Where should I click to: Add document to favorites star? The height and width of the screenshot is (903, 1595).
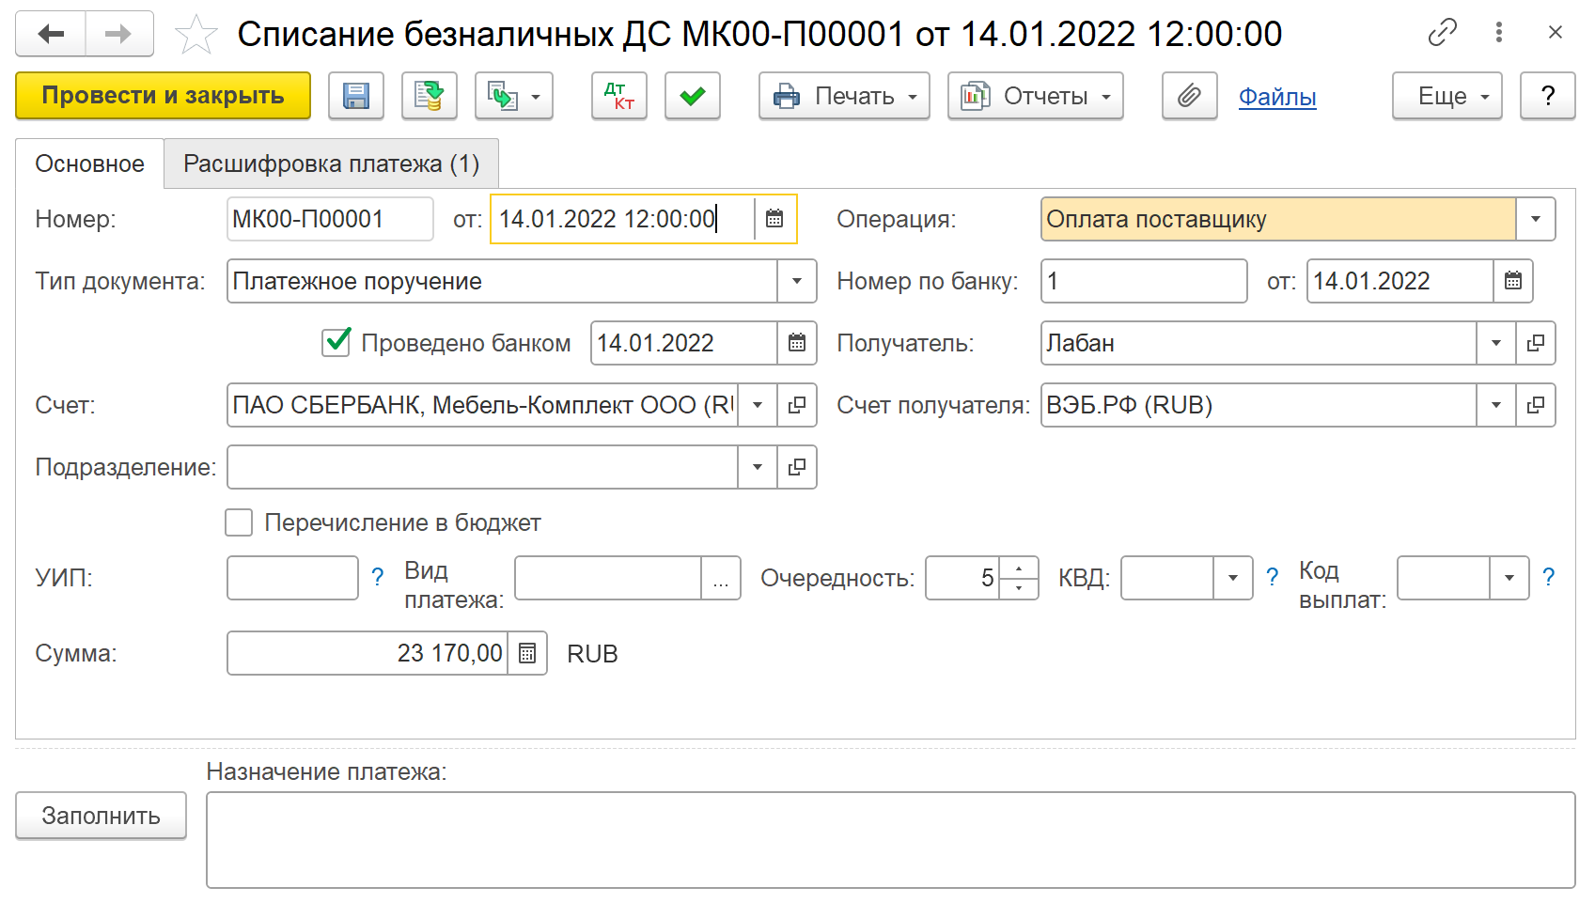pyautogui.click(x=196, y=35)
